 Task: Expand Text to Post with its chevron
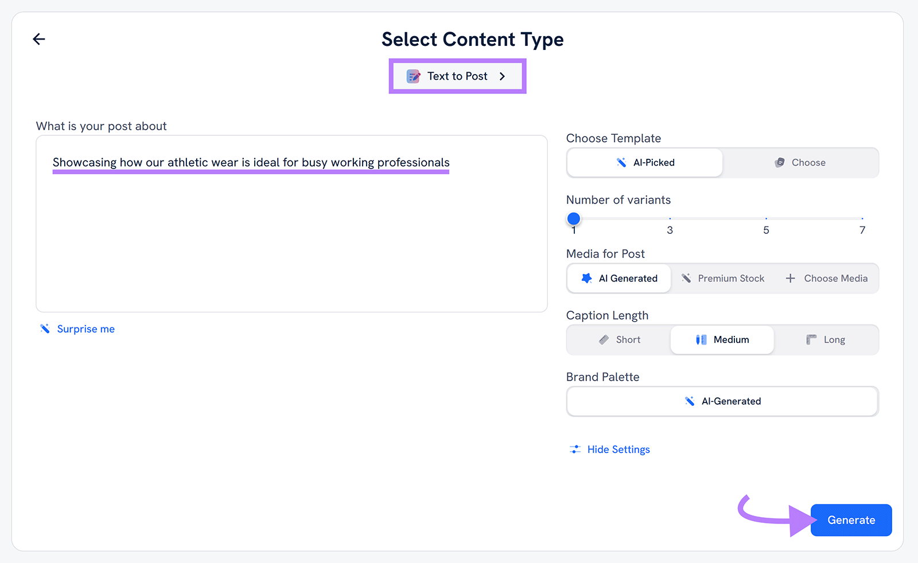coord(502,76)
